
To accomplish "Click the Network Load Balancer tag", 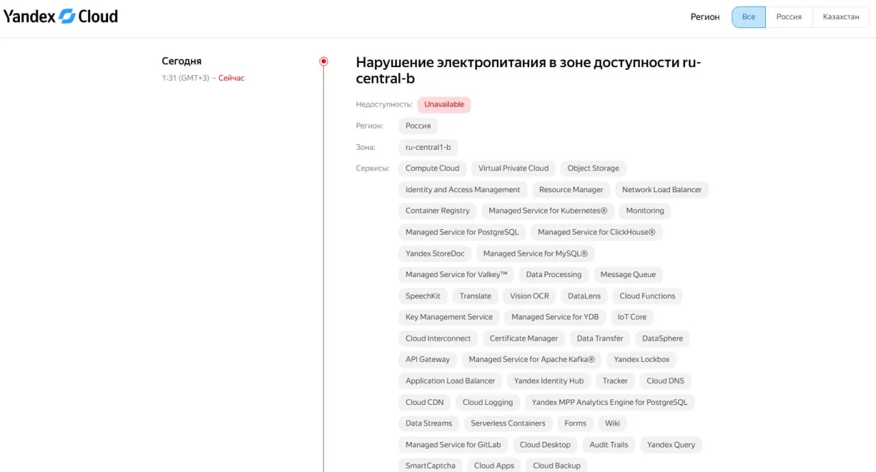I will tap(662, 189).
